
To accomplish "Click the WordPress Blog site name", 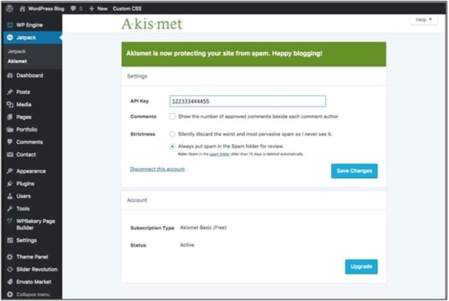I will tap(46, 9).
